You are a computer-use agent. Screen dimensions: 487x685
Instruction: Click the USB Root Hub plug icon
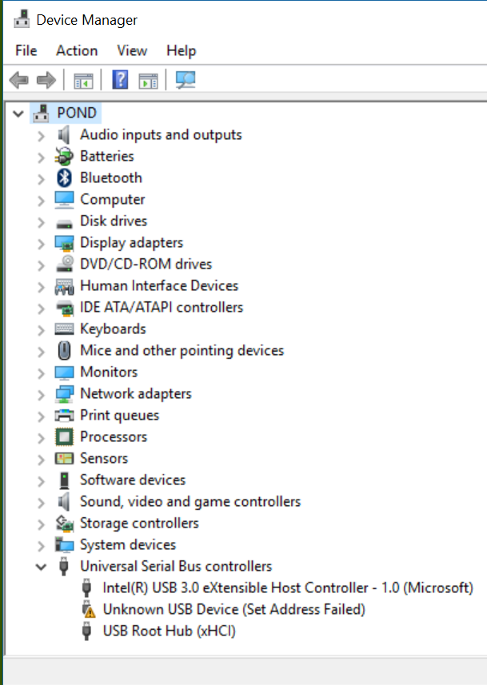[x=86, y=631]
